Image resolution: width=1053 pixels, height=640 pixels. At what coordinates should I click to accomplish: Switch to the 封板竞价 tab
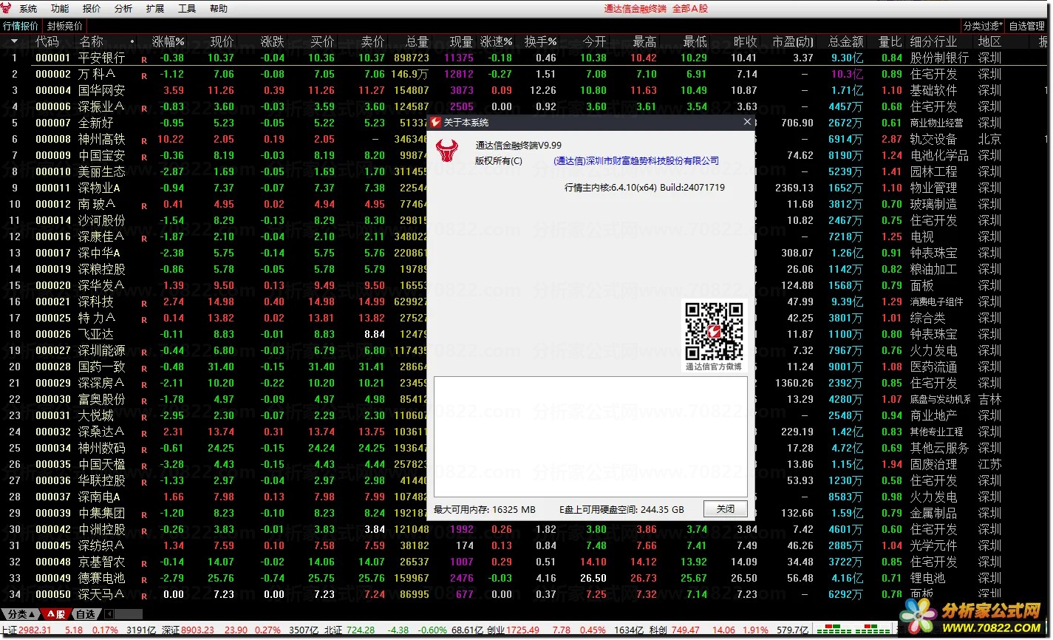65,26
